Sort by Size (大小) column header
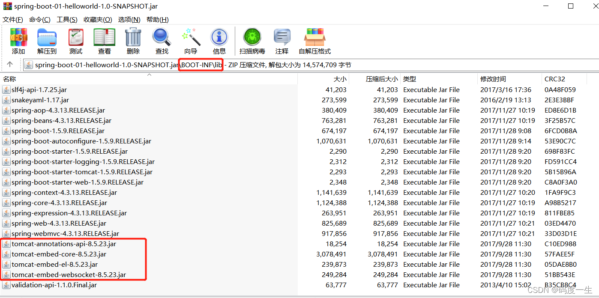This screenshot has height=298, width=599. click(x=340, y=79)
